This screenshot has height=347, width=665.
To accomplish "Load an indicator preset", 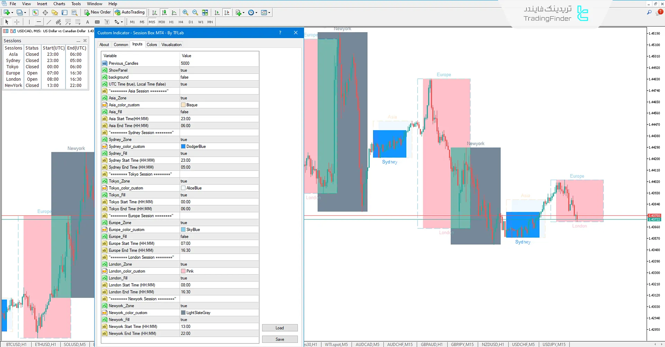I will click(x=280, y=328).
